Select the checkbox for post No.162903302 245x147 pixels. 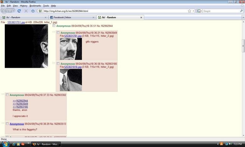tap(7, 95)
